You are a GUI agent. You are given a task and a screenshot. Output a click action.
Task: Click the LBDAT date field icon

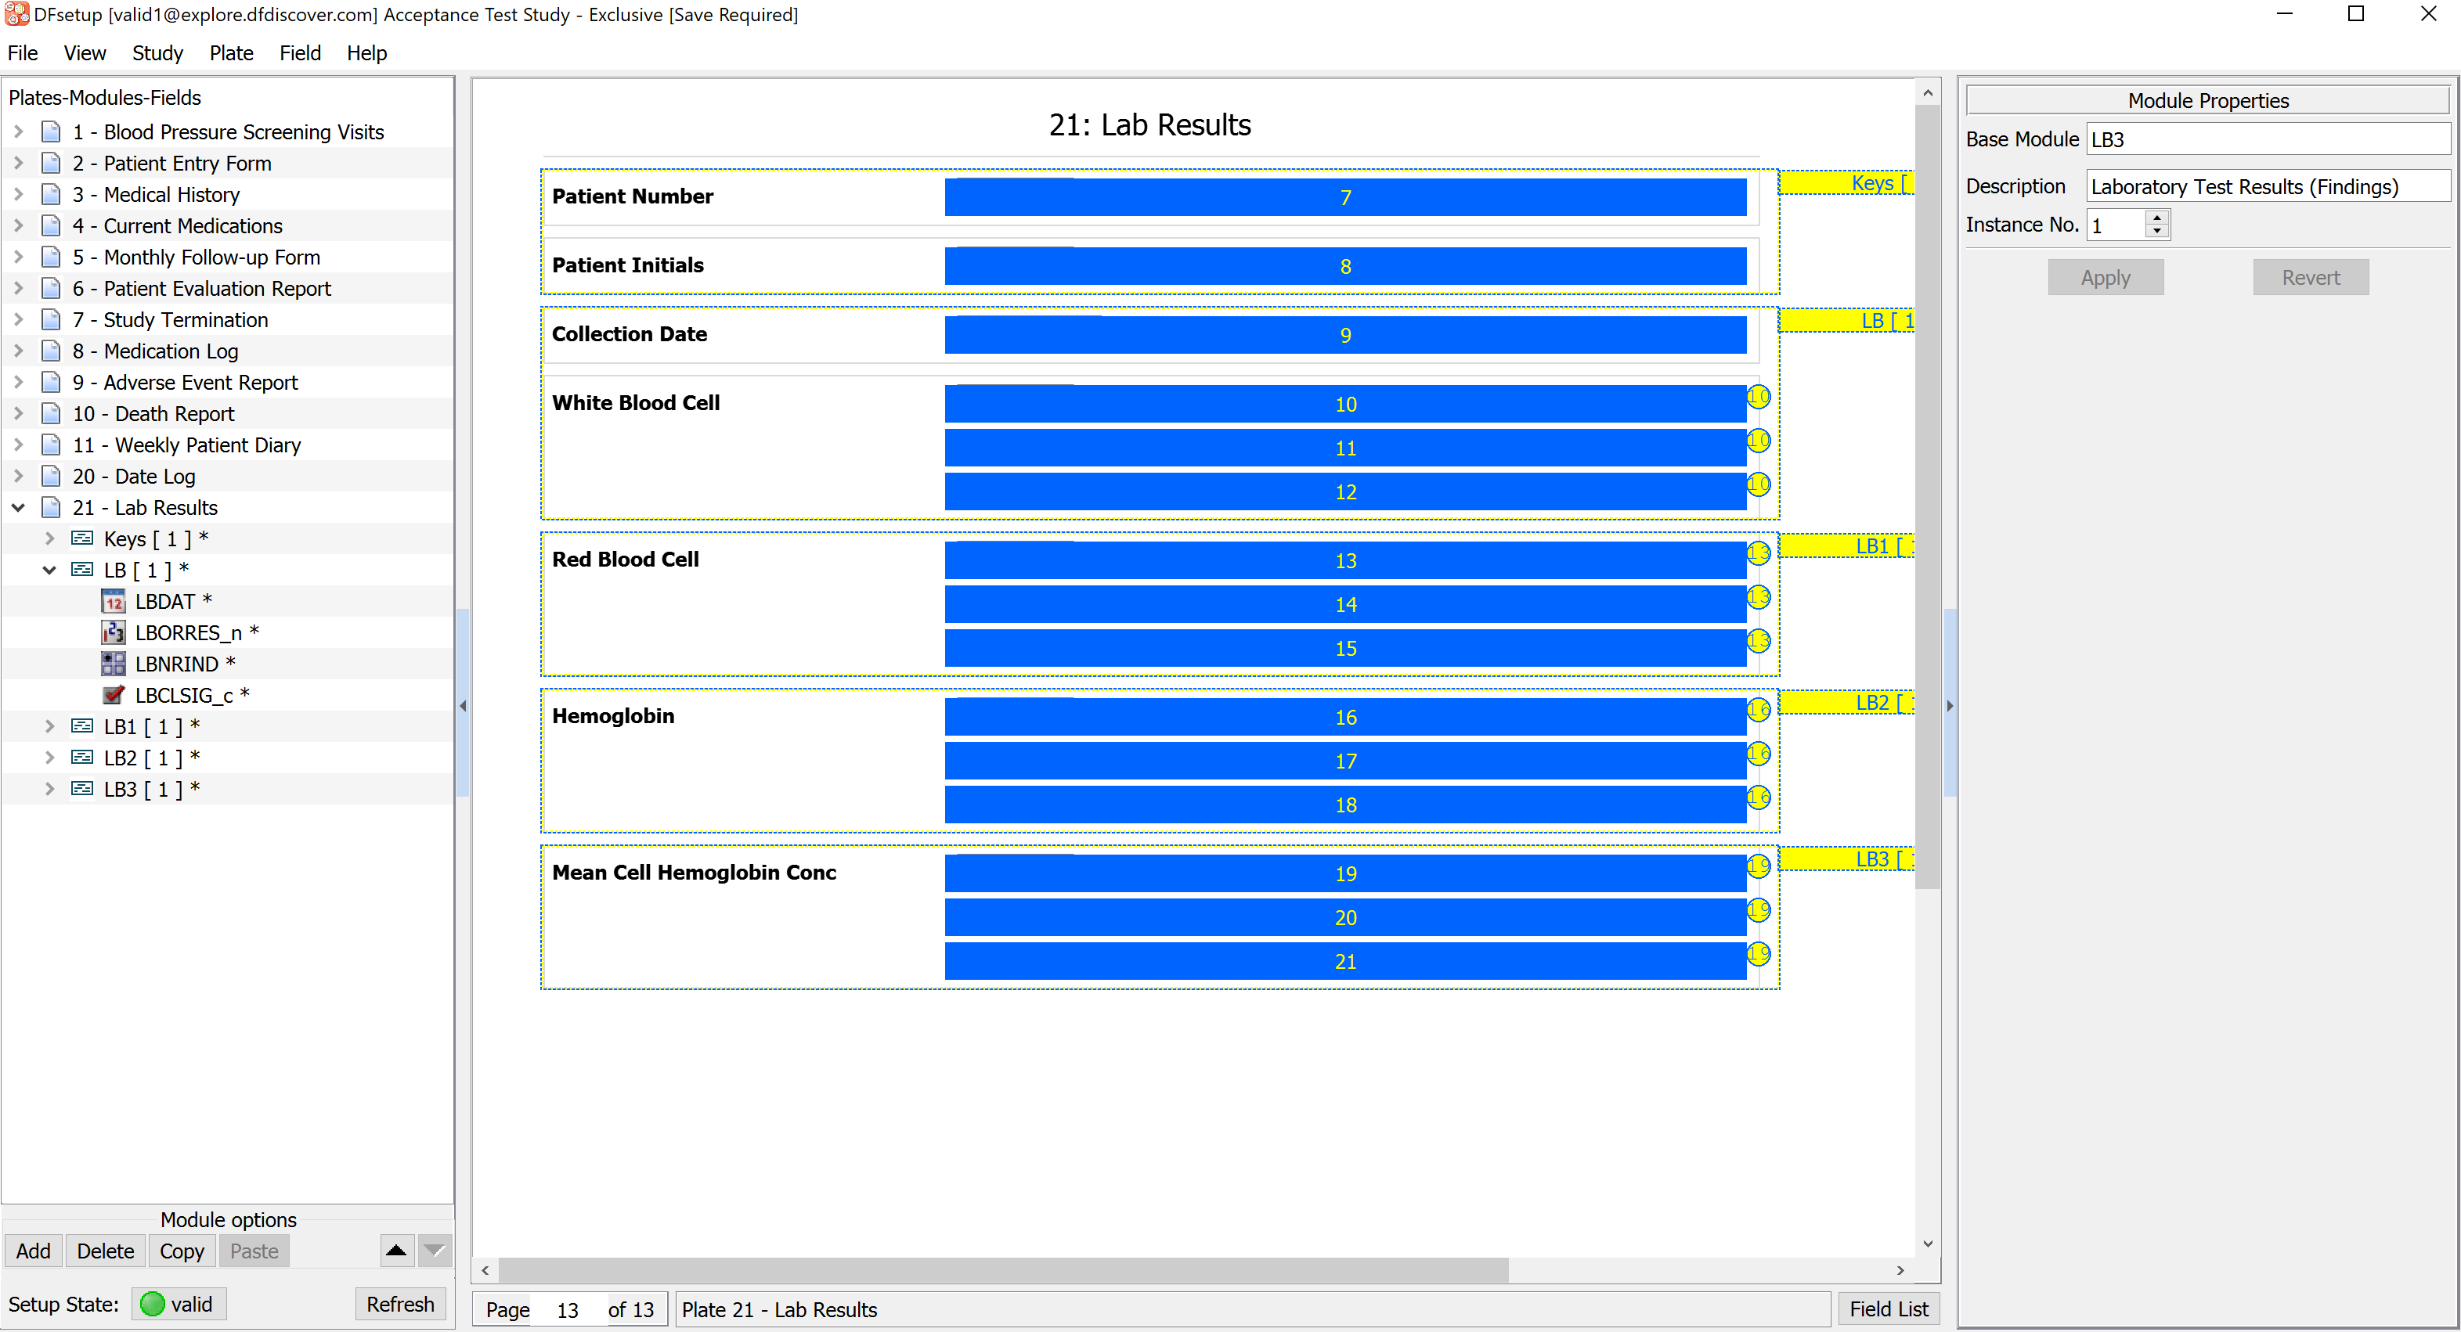113,602
